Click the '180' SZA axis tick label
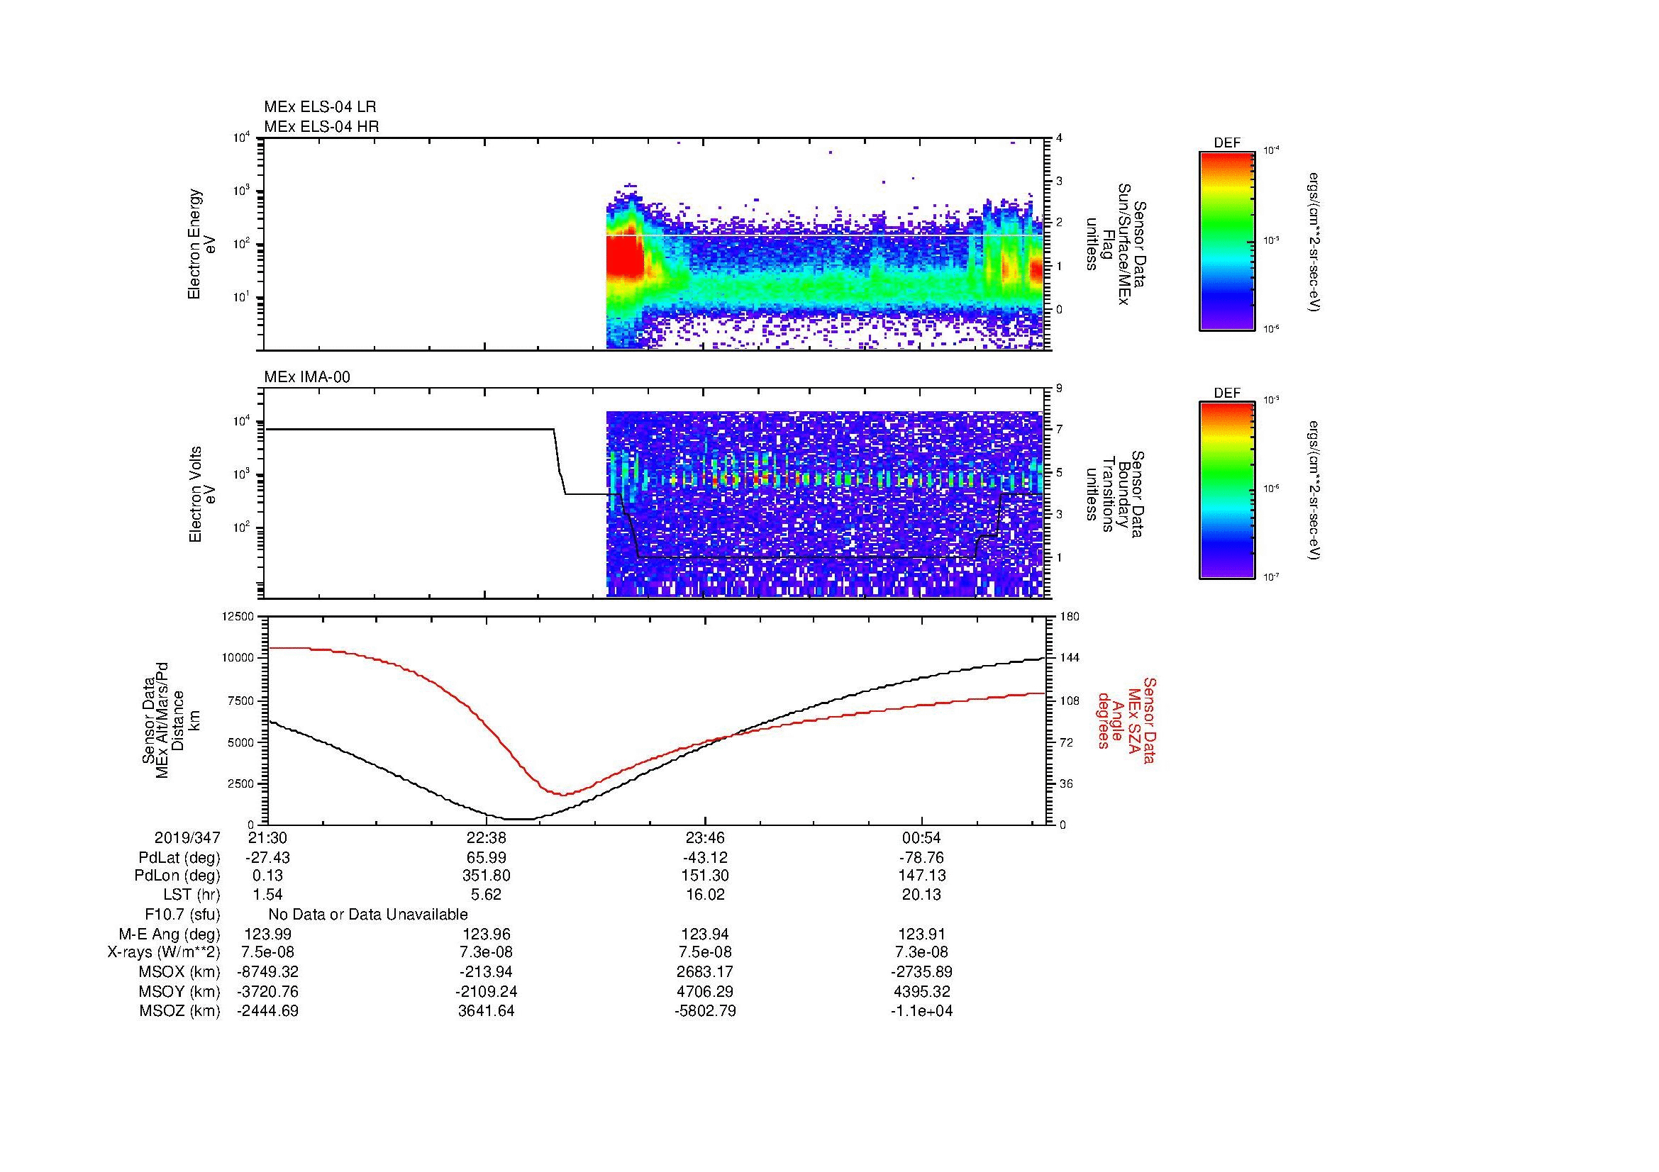 point(1070,617)
